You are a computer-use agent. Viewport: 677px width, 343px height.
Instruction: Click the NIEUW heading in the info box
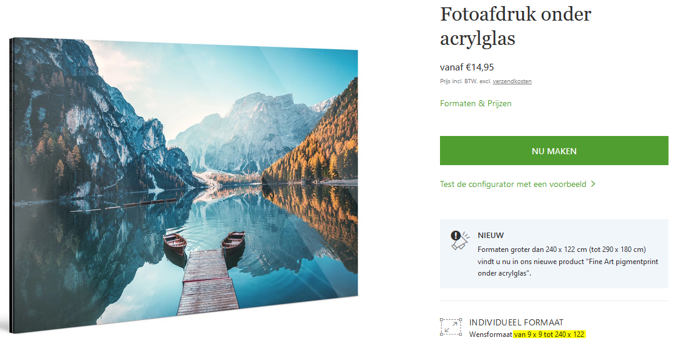(490, 236)
